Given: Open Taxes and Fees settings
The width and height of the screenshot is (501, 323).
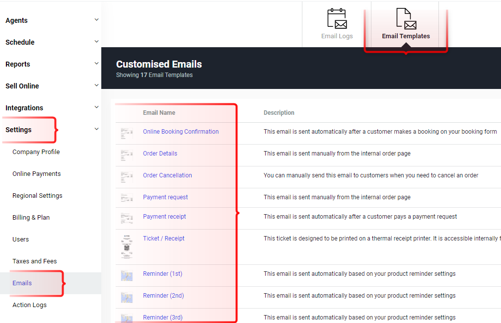Looking at the screenshot, I should point(34,261).
